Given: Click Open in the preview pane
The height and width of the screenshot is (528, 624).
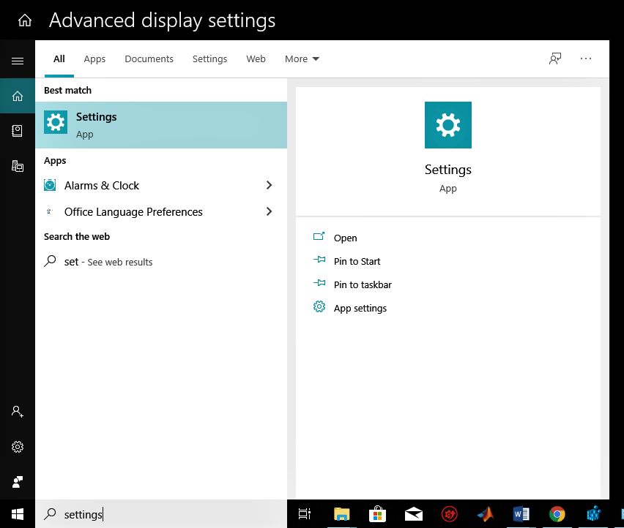Looking at the screenshot, I should coord(346,238).
